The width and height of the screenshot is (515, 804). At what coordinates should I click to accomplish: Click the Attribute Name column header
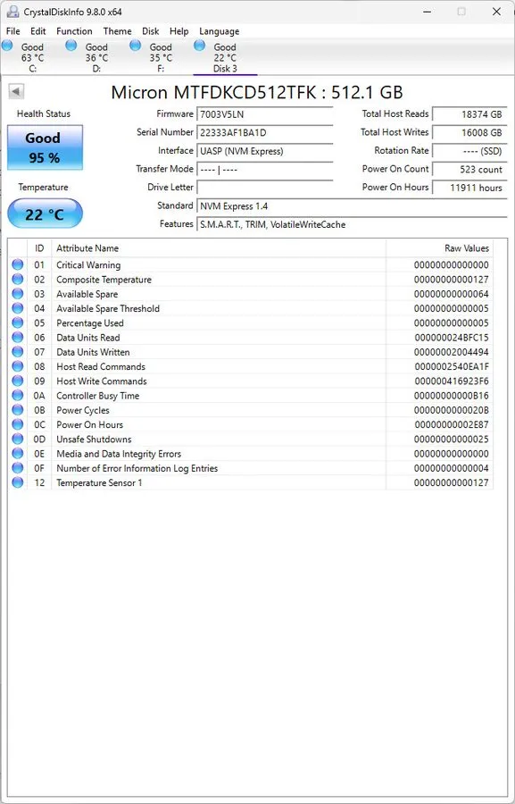click(x=219, y=248)
